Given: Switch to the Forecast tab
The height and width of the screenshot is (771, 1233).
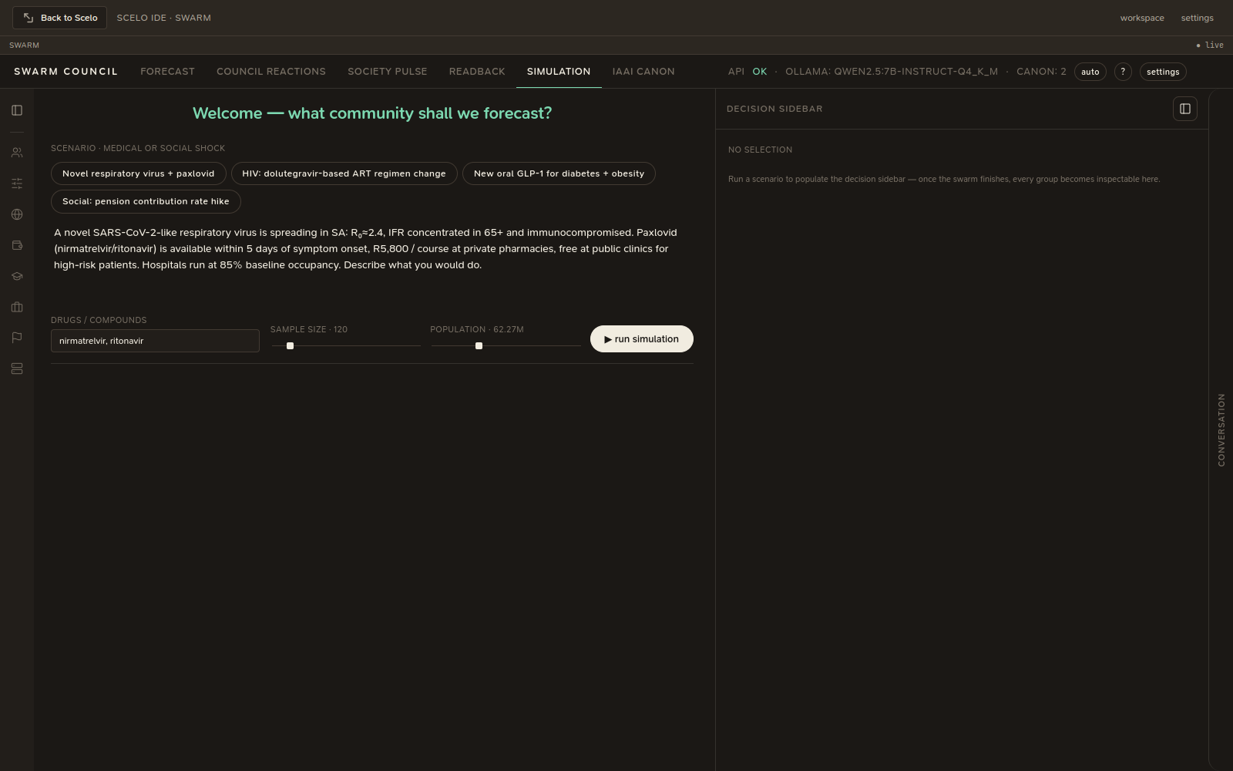Looking at the screenshot, I should tap(167, 72).
